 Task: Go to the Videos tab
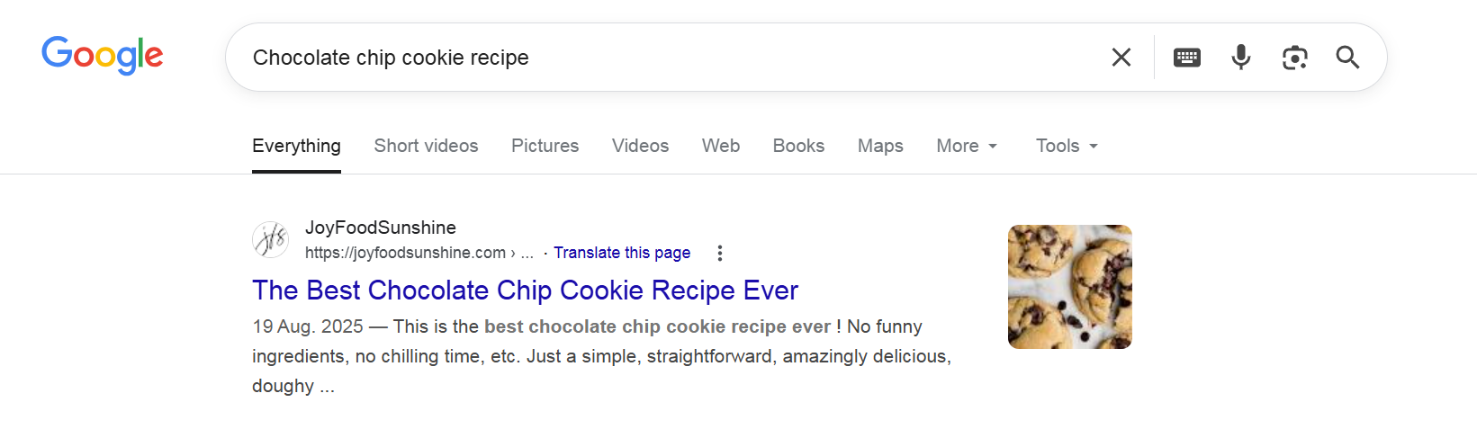[640, 146]
